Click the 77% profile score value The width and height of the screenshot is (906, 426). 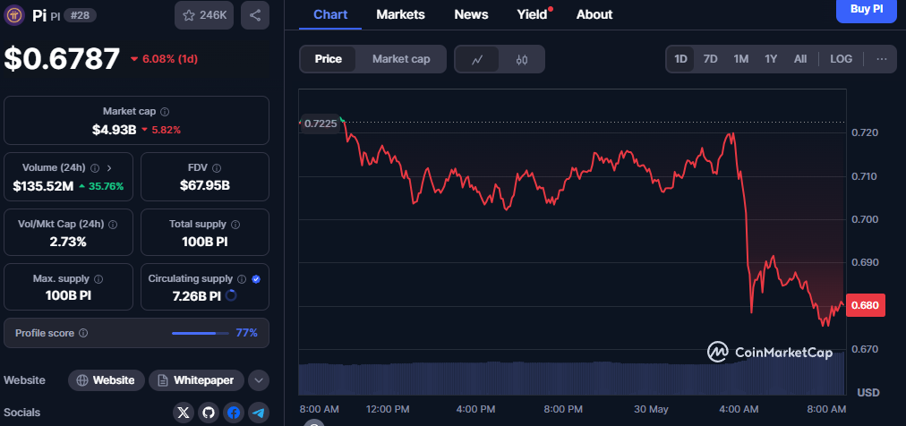(x=247, y=333)
